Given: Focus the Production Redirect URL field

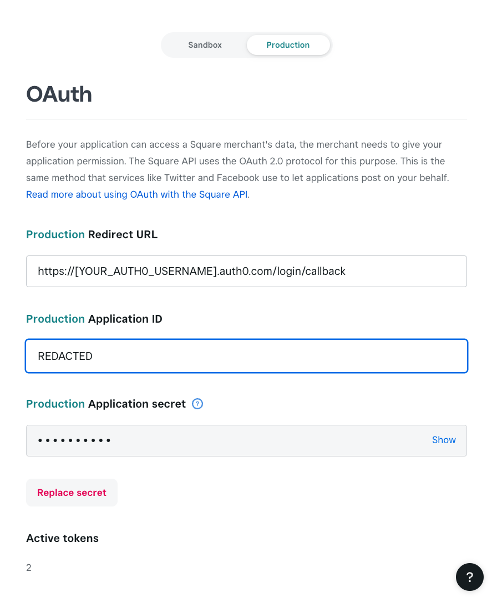Looking at the screenshot, I should point(246,271).
